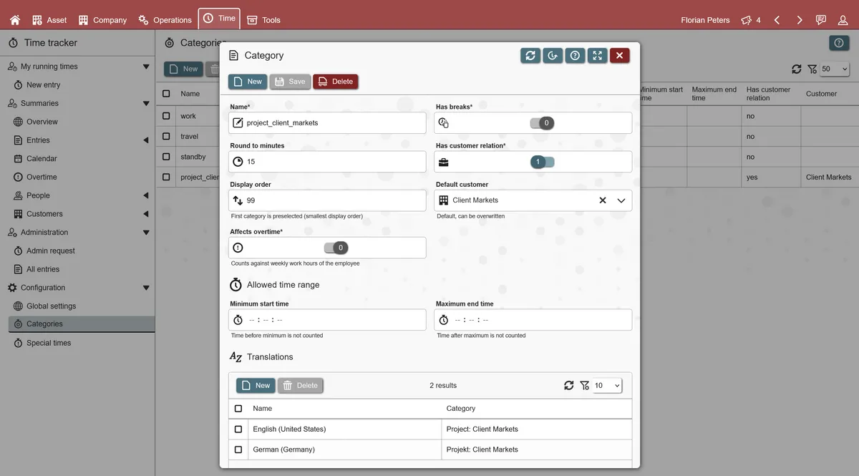Image resolution: width=859 pixels, height=476 pixels.
Task: Open filter icon in Translations toolbar
Action: (x=585, y=385)
